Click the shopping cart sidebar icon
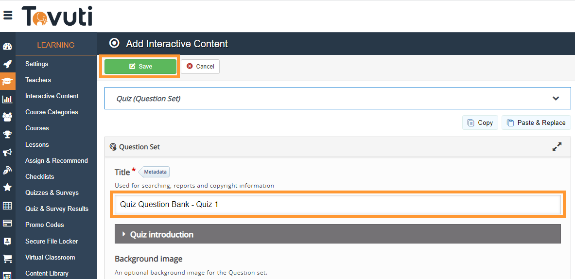This screenshot has height=279, width=575. pyautogui.click(x=7, y=259)
